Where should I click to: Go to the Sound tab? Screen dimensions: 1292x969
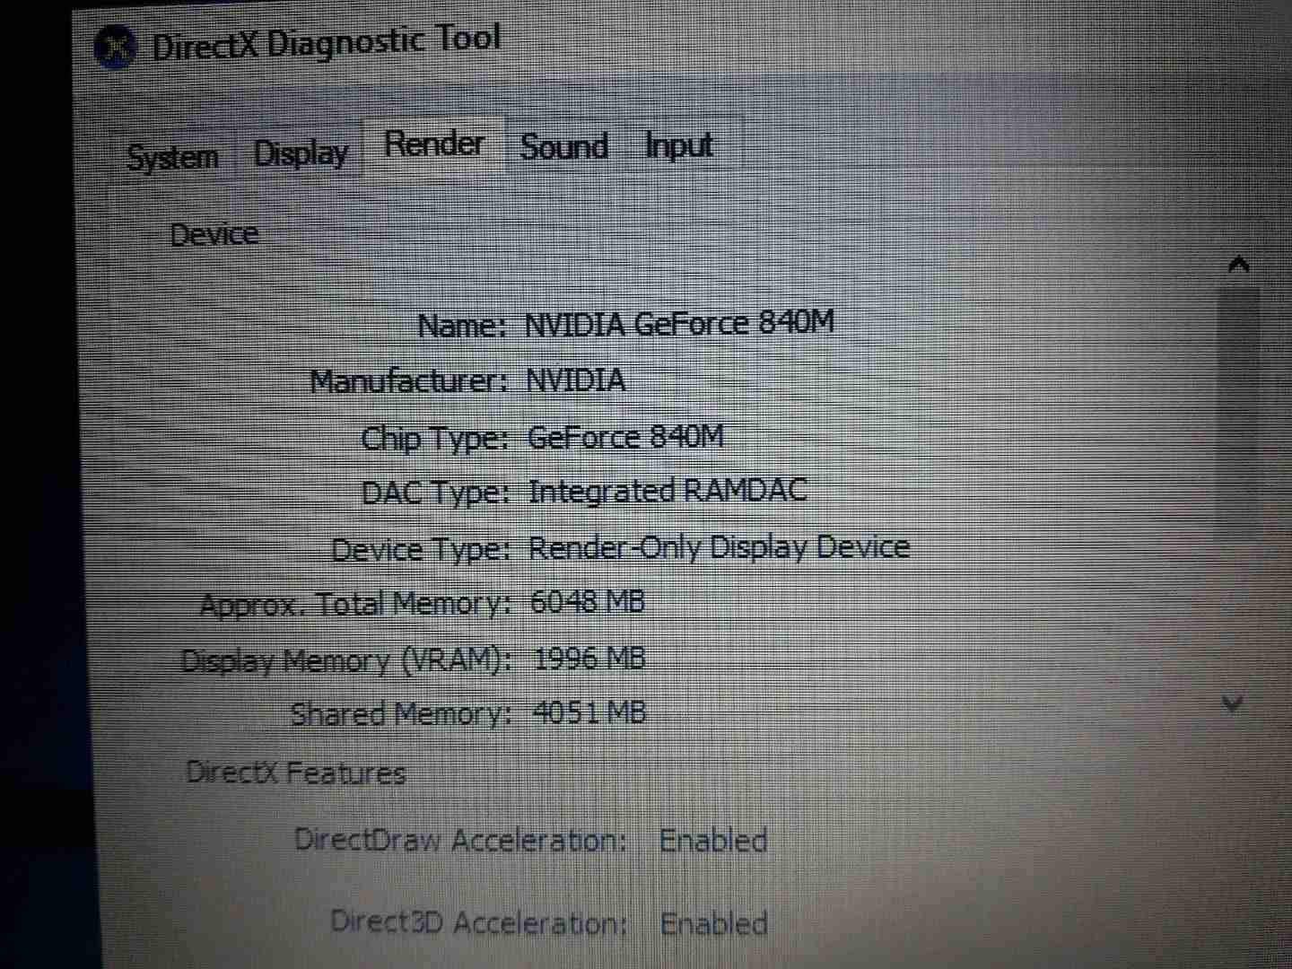[x=564, y=146]
